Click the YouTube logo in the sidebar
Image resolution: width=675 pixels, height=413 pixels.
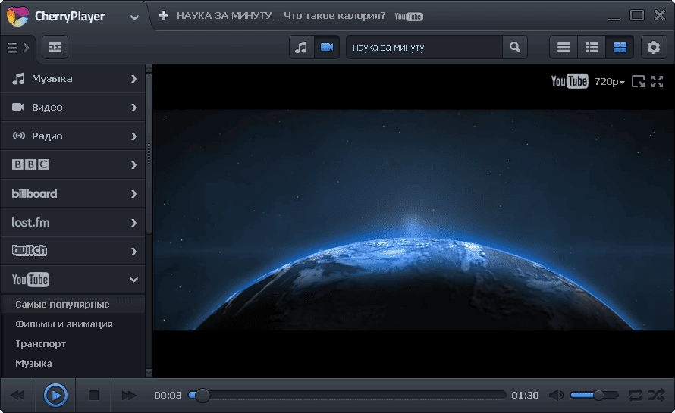point(30,280)
